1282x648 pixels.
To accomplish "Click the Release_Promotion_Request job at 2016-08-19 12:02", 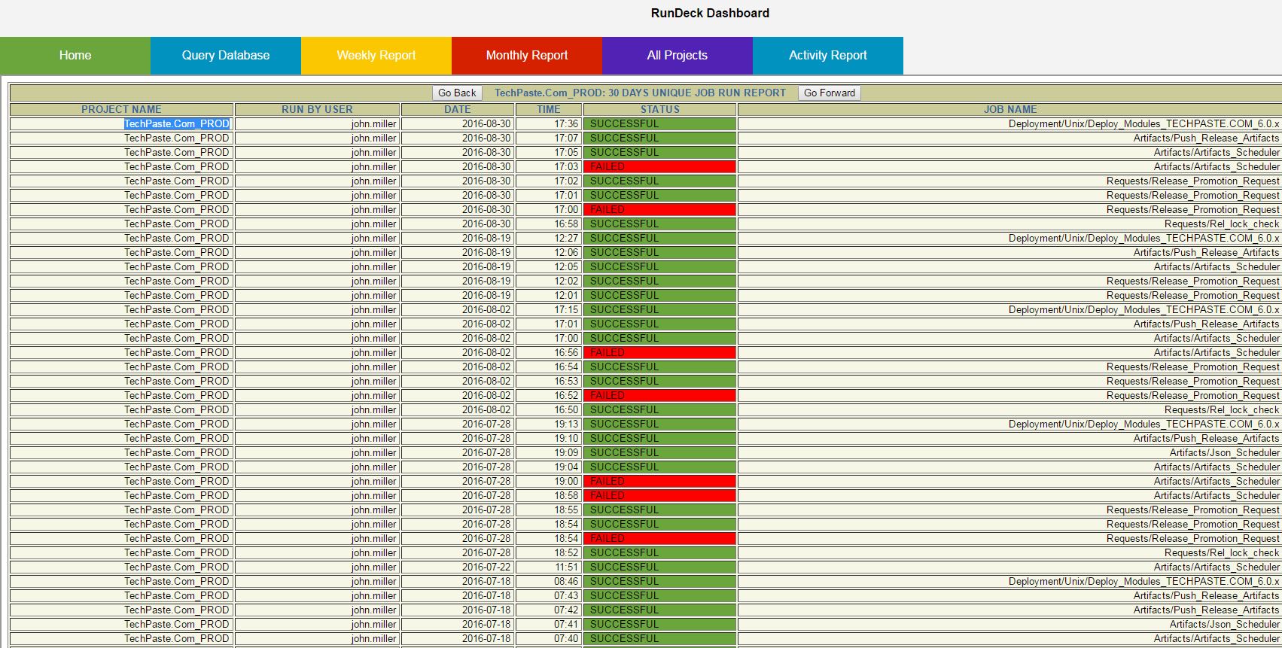I will [x=1192, y=281].
